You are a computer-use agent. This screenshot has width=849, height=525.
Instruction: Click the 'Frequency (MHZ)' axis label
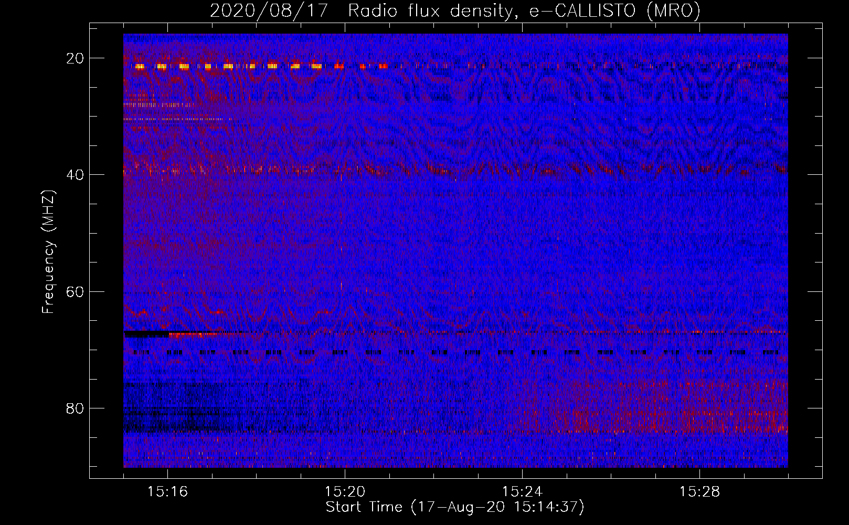[x=48, y=252]
